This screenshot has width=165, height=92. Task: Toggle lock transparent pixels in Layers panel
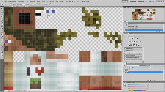tap(129, 68)
